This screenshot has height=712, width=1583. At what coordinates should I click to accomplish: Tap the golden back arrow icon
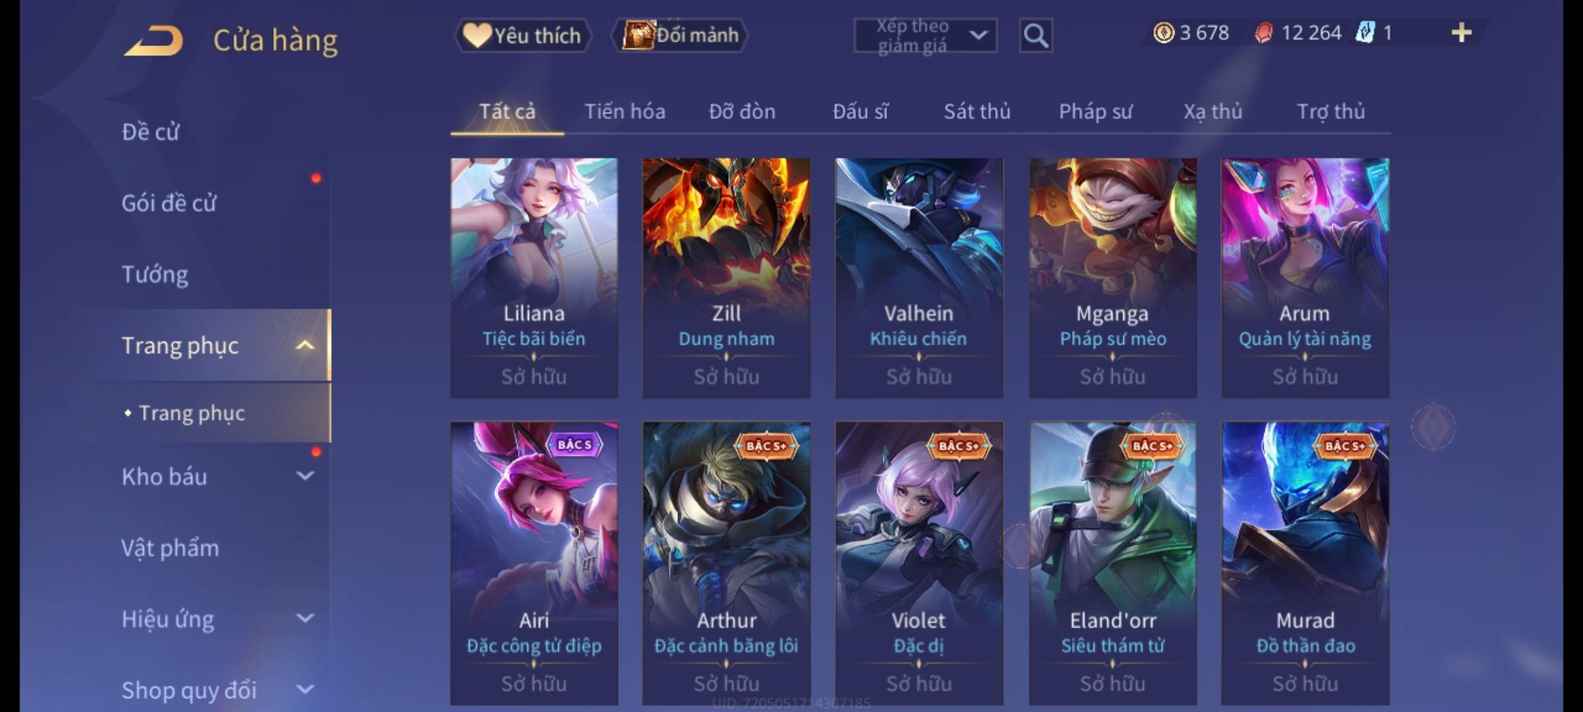[153, 41]
